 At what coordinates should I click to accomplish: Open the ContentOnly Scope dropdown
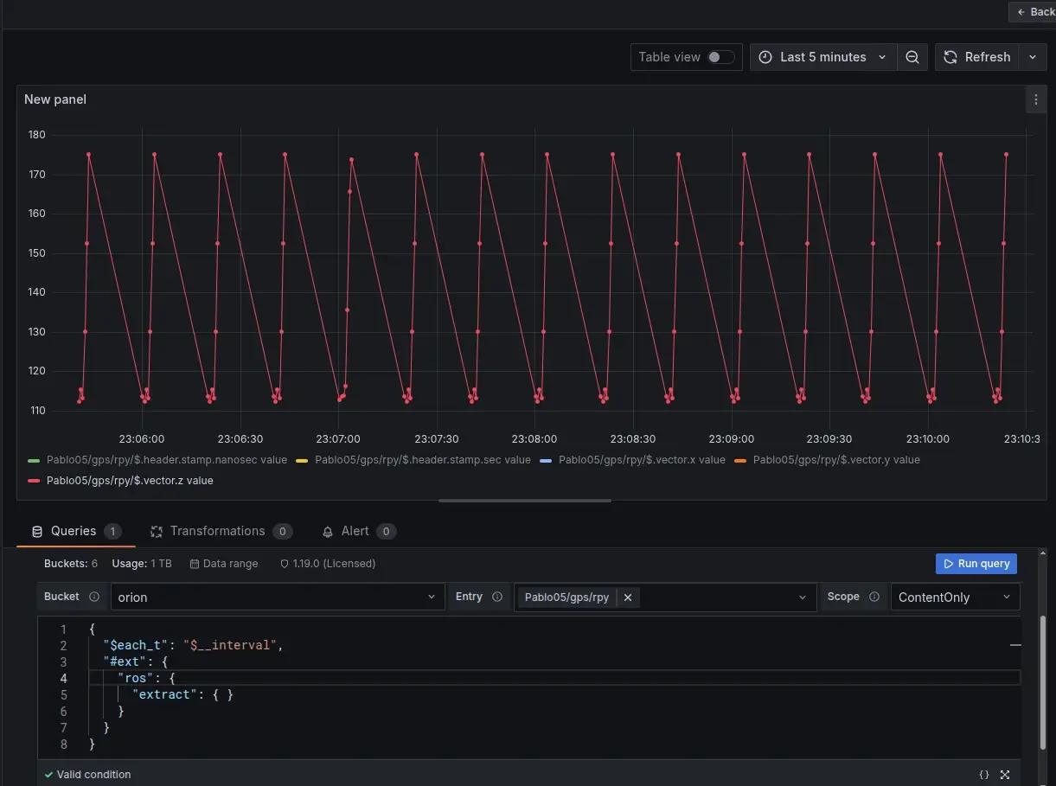955,597
